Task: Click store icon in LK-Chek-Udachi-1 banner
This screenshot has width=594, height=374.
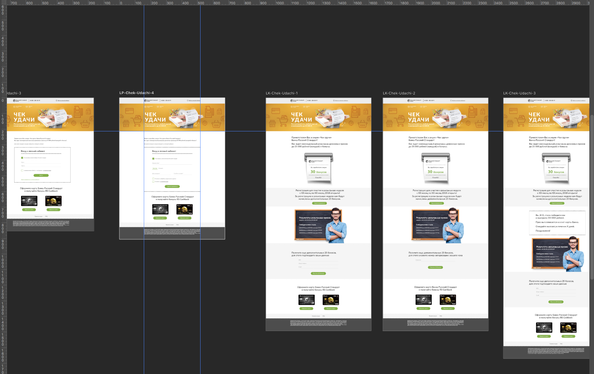Action: pos(273,124)
